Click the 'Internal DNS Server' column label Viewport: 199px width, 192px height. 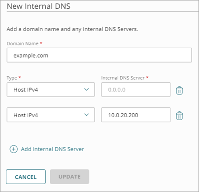pos(123,78)
